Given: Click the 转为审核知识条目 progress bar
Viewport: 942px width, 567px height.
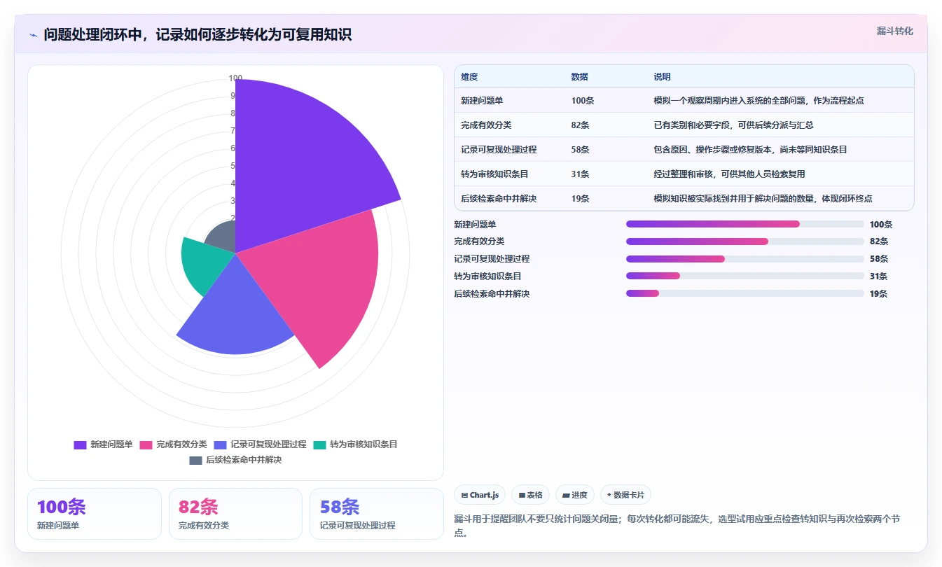Looking at the screenshot, I should pos(744,276).
